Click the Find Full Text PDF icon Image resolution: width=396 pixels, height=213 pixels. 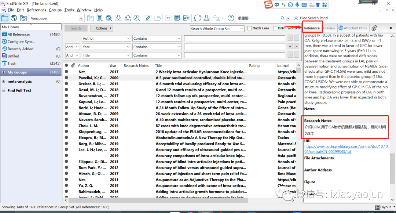(x=137, y=18)
